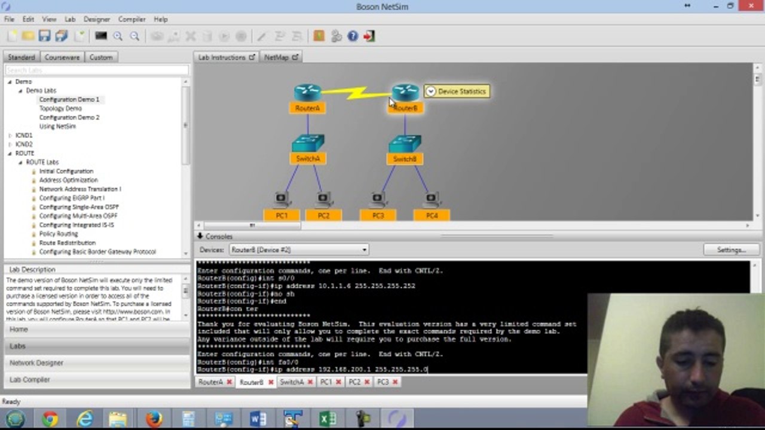The width and height of the screenshot is (765, 430).
Task: Select the PC2 computer icon
Action: pos(323,200)
